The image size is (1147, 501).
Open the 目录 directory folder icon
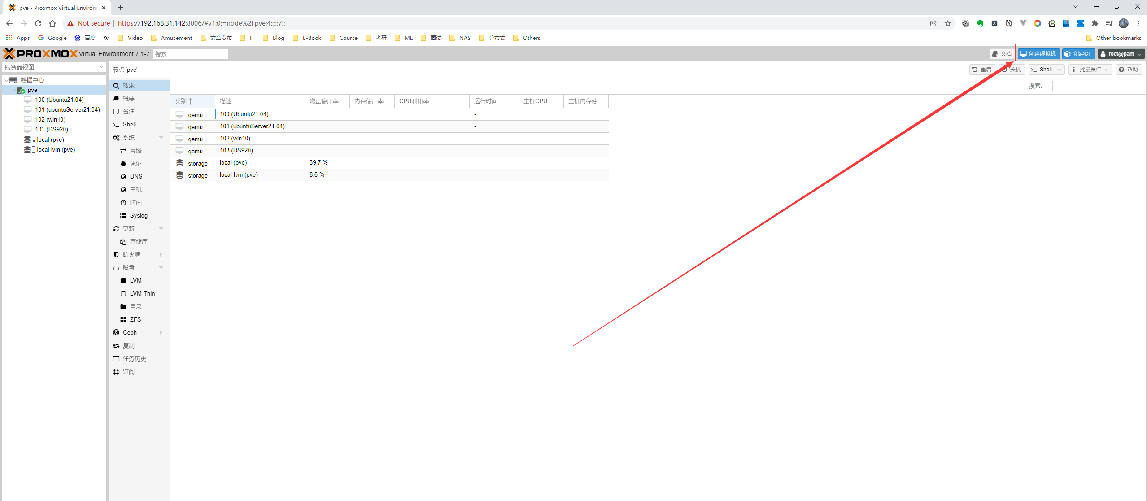tap(123, 307)
